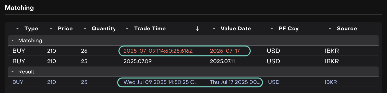Screen dimensions: 387x93
Task: Click the Trade Time descending sort arrow
Action: point(197,29)
